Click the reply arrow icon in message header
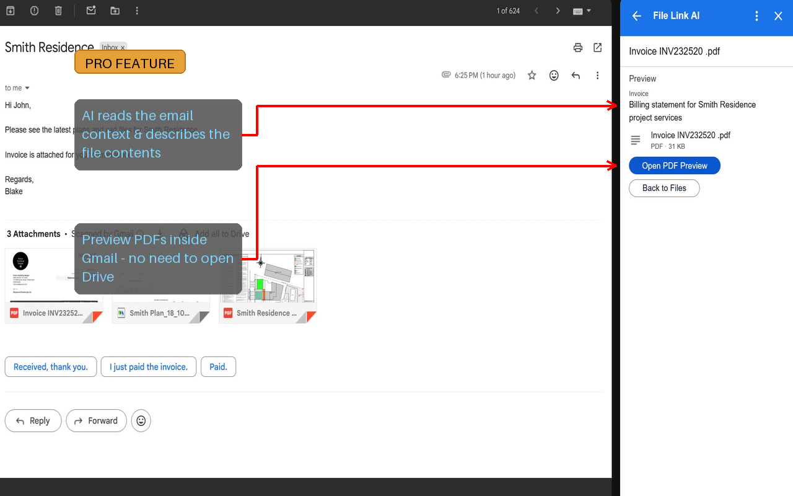Viewport: 793px width, 496px height. pos(576,75)
